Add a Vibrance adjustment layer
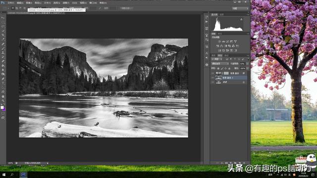The height and width of the screenshot is (178, 317). [236, 42]
